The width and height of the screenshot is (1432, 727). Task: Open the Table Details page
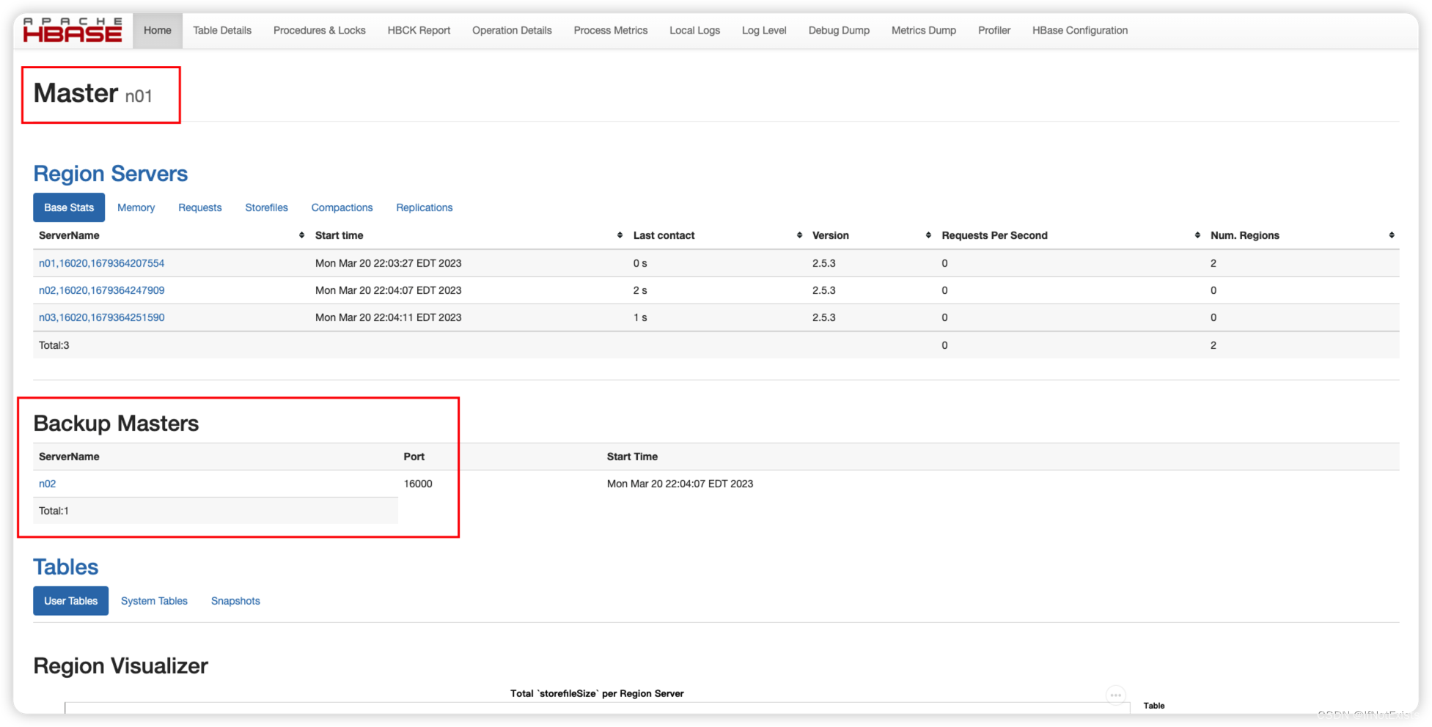tap(222, 30)
